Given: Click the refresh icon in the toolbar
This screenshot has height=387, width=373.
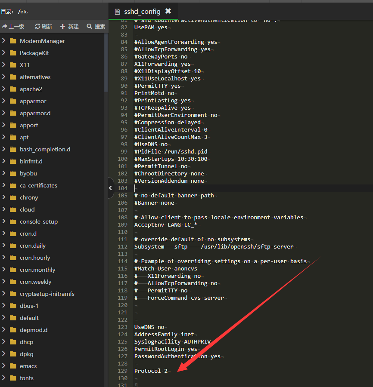Looking at the screenshot, I should click(37, 27).
